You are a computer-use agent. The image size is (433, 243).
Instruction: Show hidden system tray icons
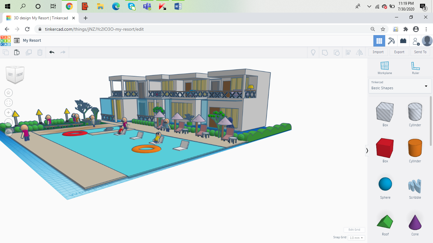pyautogui.click(x=369, y=6)
